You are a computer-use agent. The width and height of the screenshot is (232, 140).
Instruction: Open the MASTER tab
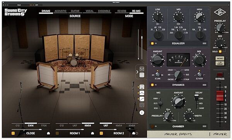click(x=220, y=134)
